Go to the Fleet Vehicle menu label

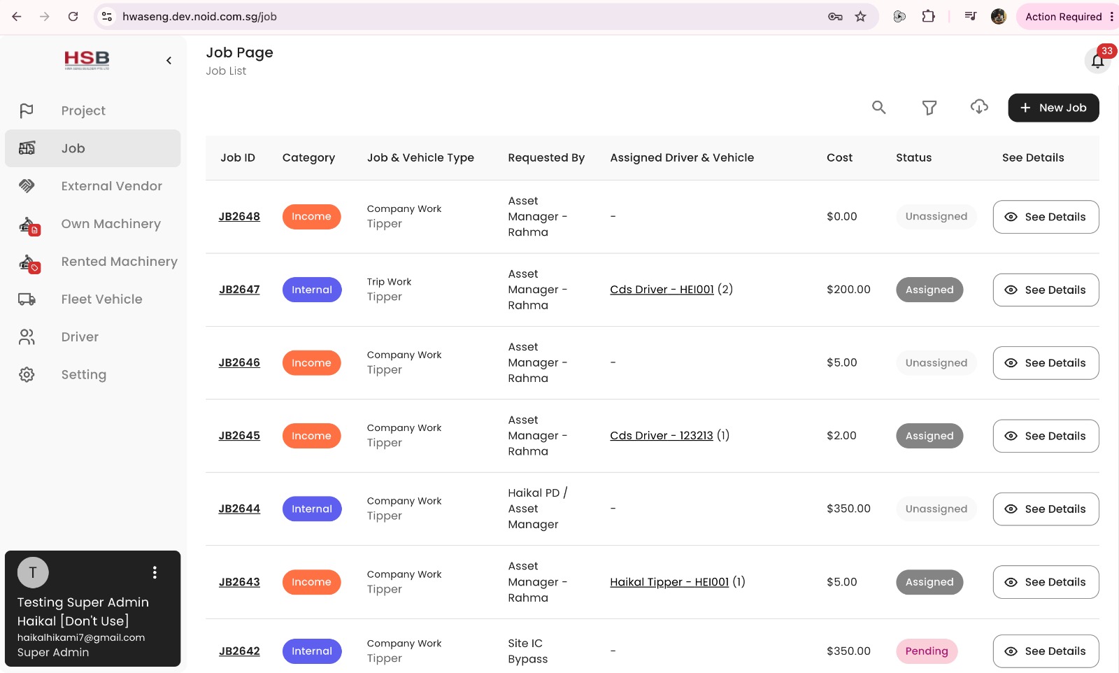pos(101,299)
